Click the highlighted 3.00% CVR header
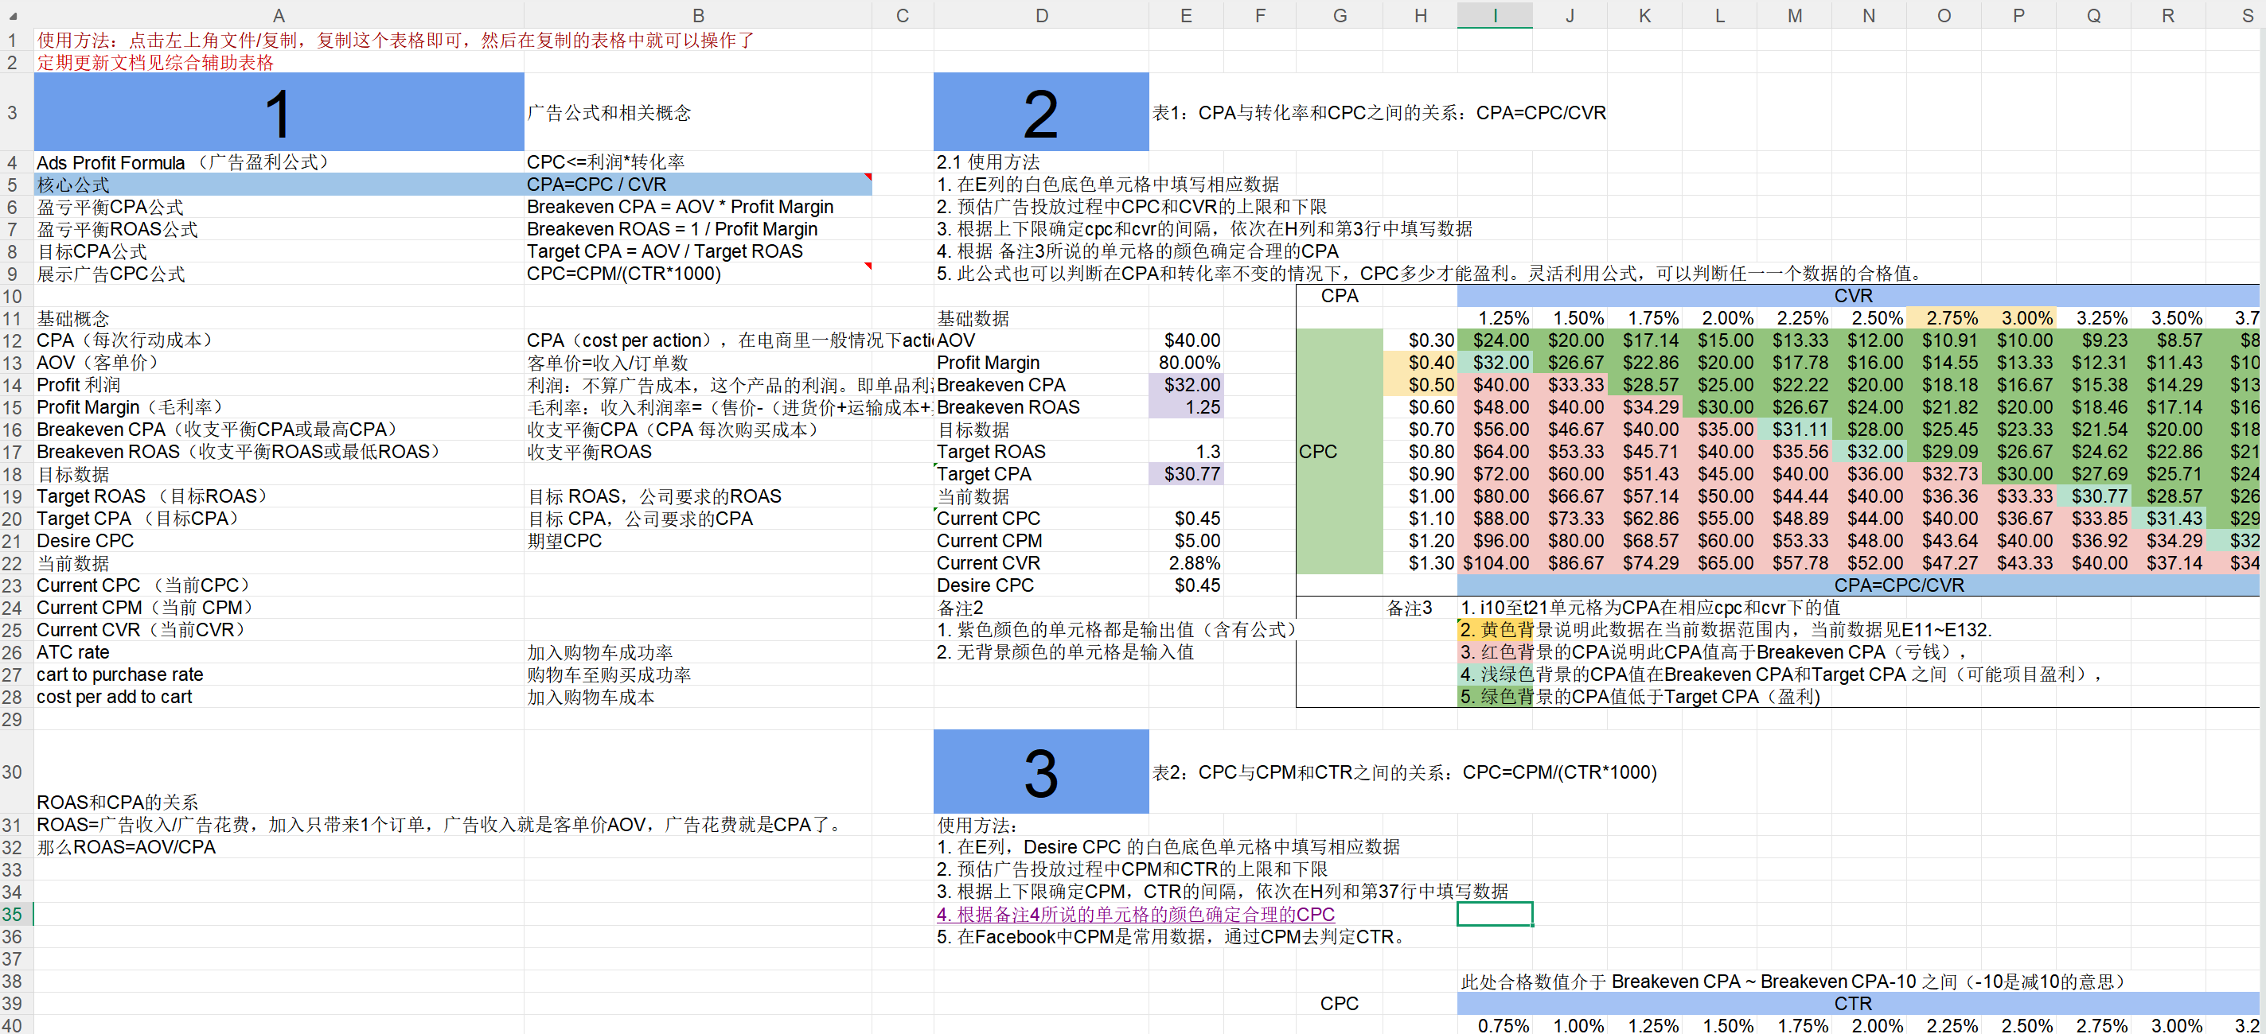 [x=2018, y=318]
